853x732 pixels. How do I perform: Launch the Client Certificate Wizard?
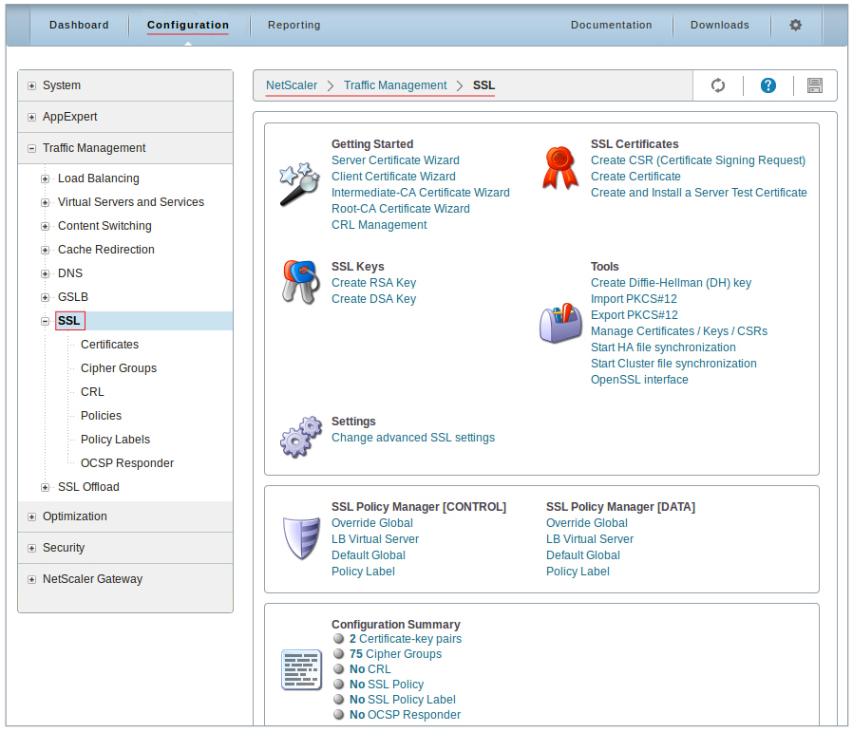(x=393, y=177)
